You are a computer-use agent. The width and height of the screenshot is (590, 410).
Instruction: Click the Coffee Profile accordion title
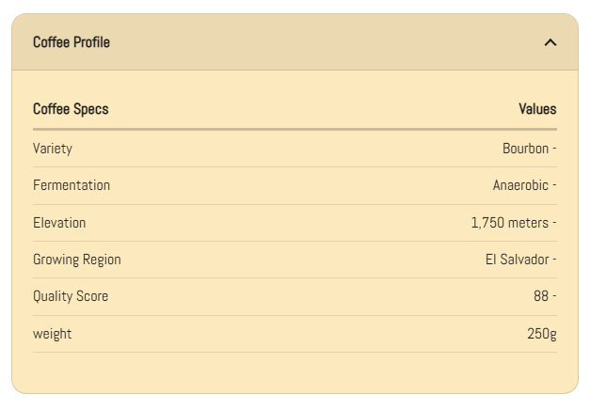click(x=72, y=42)
